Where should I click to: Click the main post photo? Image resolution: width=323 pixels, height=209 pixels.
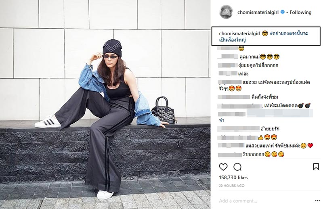[105, 104]
